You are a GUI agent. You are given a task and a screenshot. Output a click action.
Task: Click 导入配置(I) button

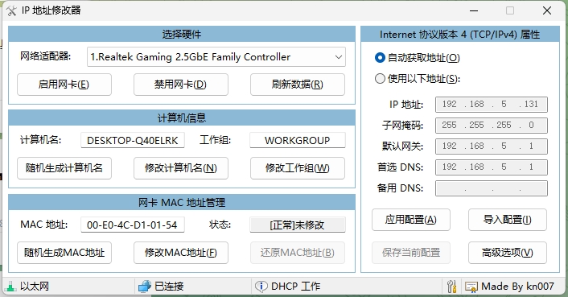507,220
